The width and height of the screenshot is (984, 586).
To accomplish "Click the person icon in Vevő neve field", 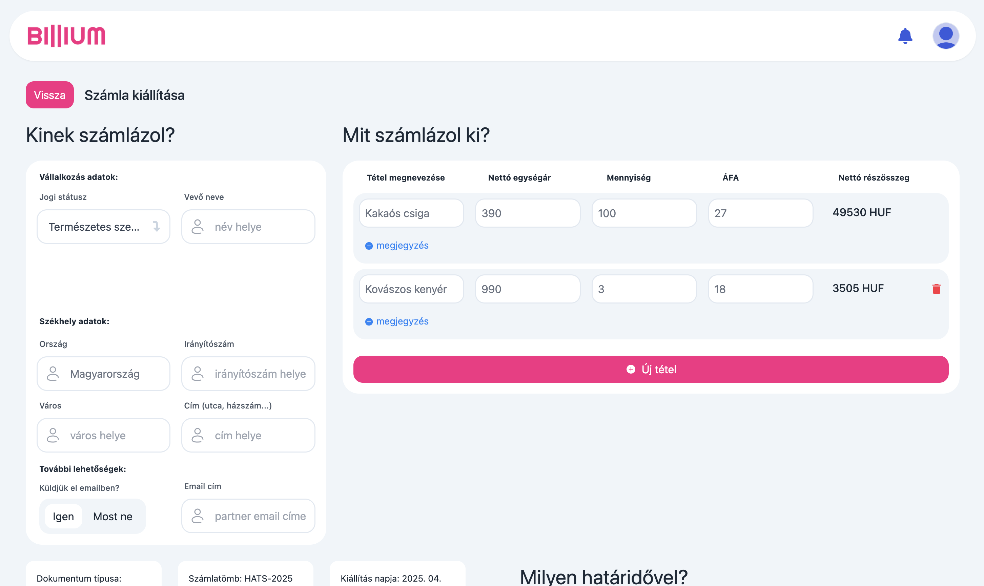I will tap(198, 227).
